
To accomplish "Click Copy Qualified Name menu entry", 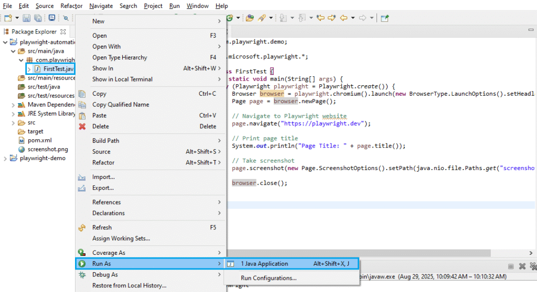I will pos(151,105).
